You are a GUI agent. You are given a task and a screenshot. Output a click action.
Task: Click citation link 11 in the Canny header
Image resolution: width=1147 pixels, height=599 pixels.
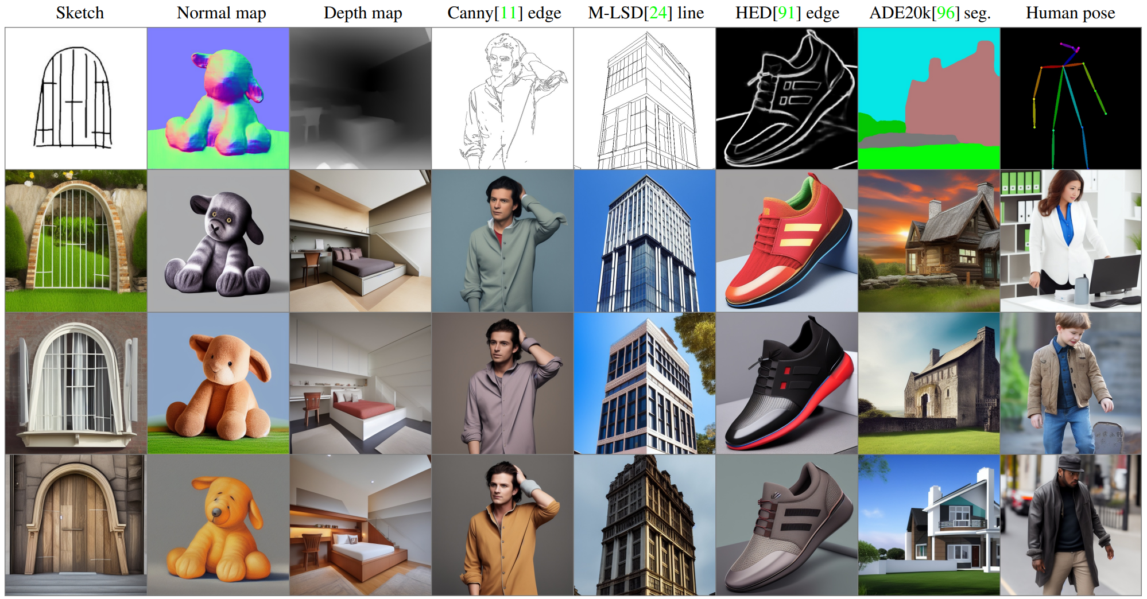click(509, 13)
